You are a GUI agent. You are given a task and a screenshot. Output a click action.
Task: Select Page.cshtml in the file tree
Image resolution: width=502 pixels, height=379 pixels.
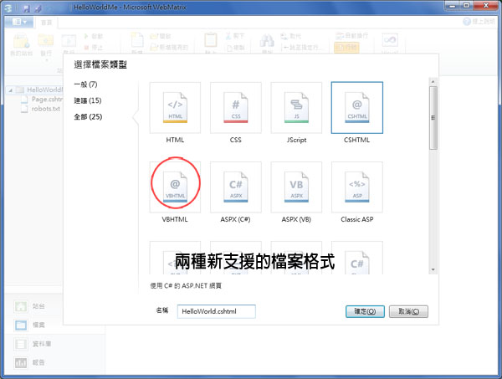(x=43, y=100)
